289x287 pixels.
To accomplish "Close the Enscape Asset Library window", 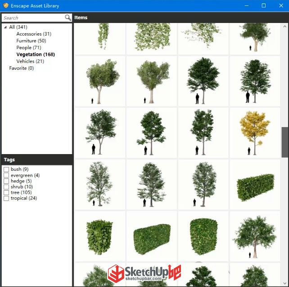I will [281, 5].
